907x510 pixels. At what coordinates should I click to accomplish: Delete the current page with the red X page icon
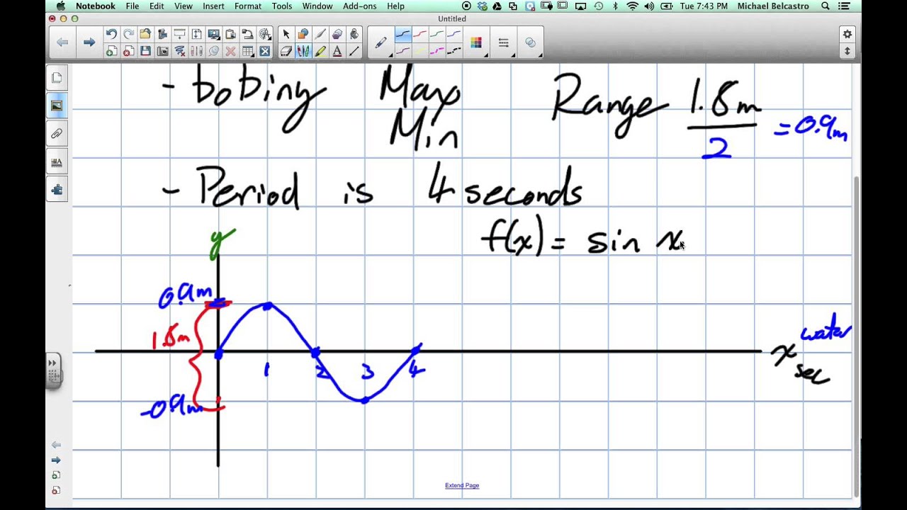click(x=128, y=51)
